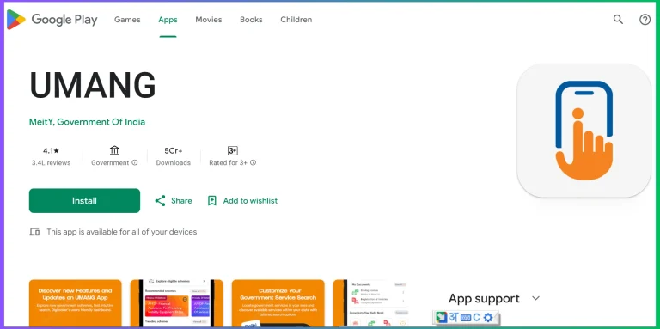This screenshot has width=660, height=329.
Task: Click the devices icon near availability text
Action: (34, 232)
